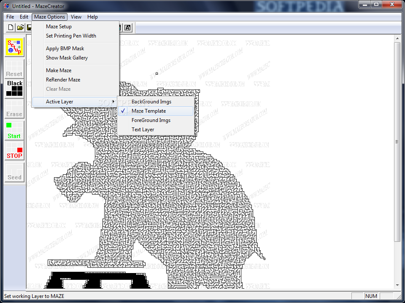405x303 pixels.
Task: Close the Maze Options menu header
Action: click(x=50, y=17)
